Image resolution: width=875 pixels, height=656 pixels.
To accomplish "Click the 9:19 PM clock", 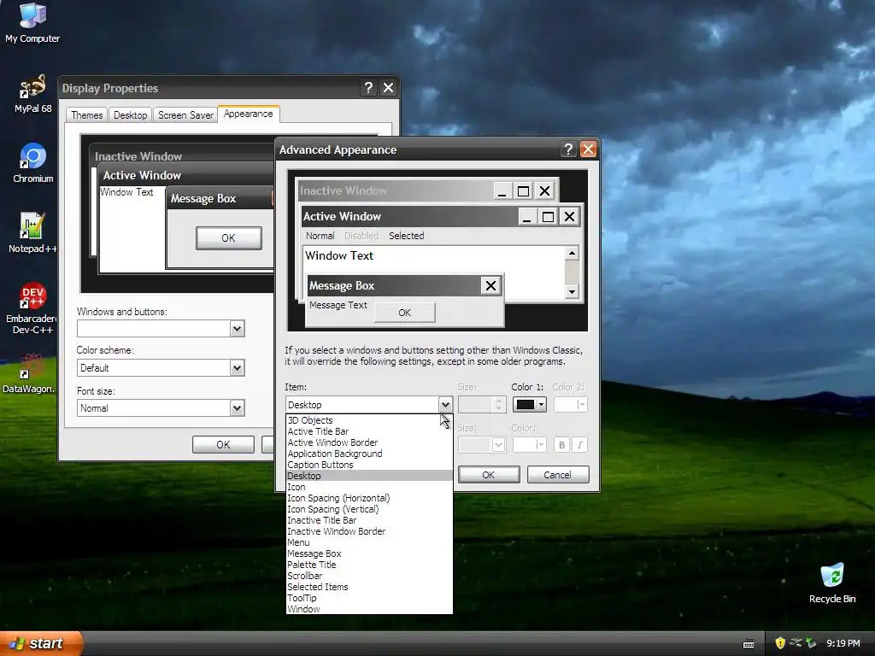I will tap(843, 643).
